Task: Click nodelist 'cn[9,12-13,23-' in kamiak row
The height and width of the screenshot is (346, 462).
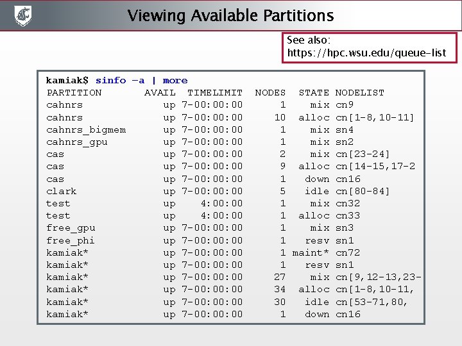Action: pos(379,277)
